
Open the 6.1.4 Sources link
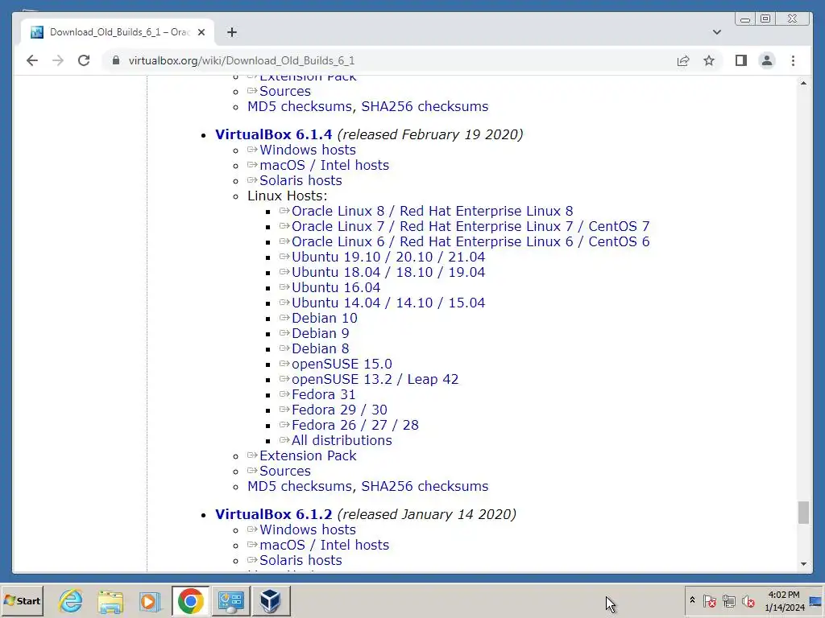click(284, 471)
